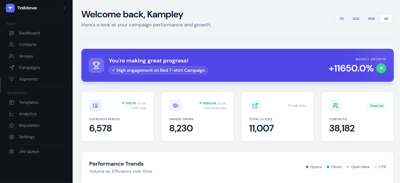This screenshot has height=183, width=400.
Task: Click the Campaigns send icon
Action: [12, 67]
